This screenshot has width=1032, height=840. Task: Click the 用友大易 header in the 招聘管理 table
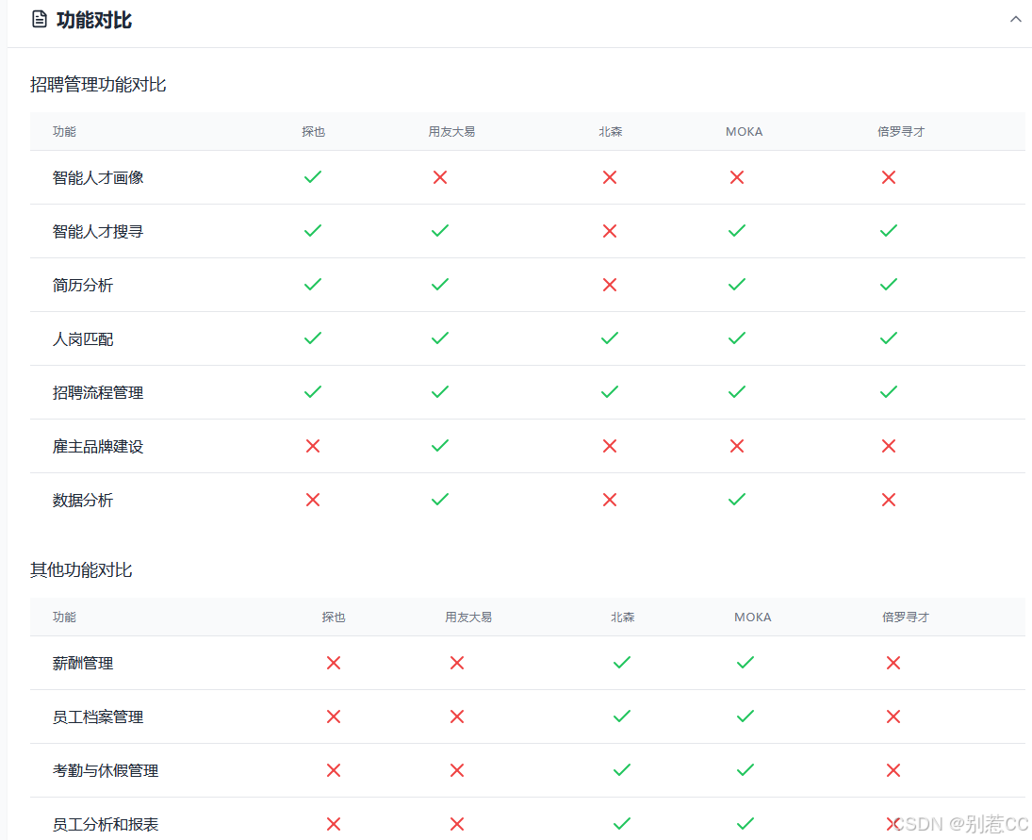[x=451, y=132]
